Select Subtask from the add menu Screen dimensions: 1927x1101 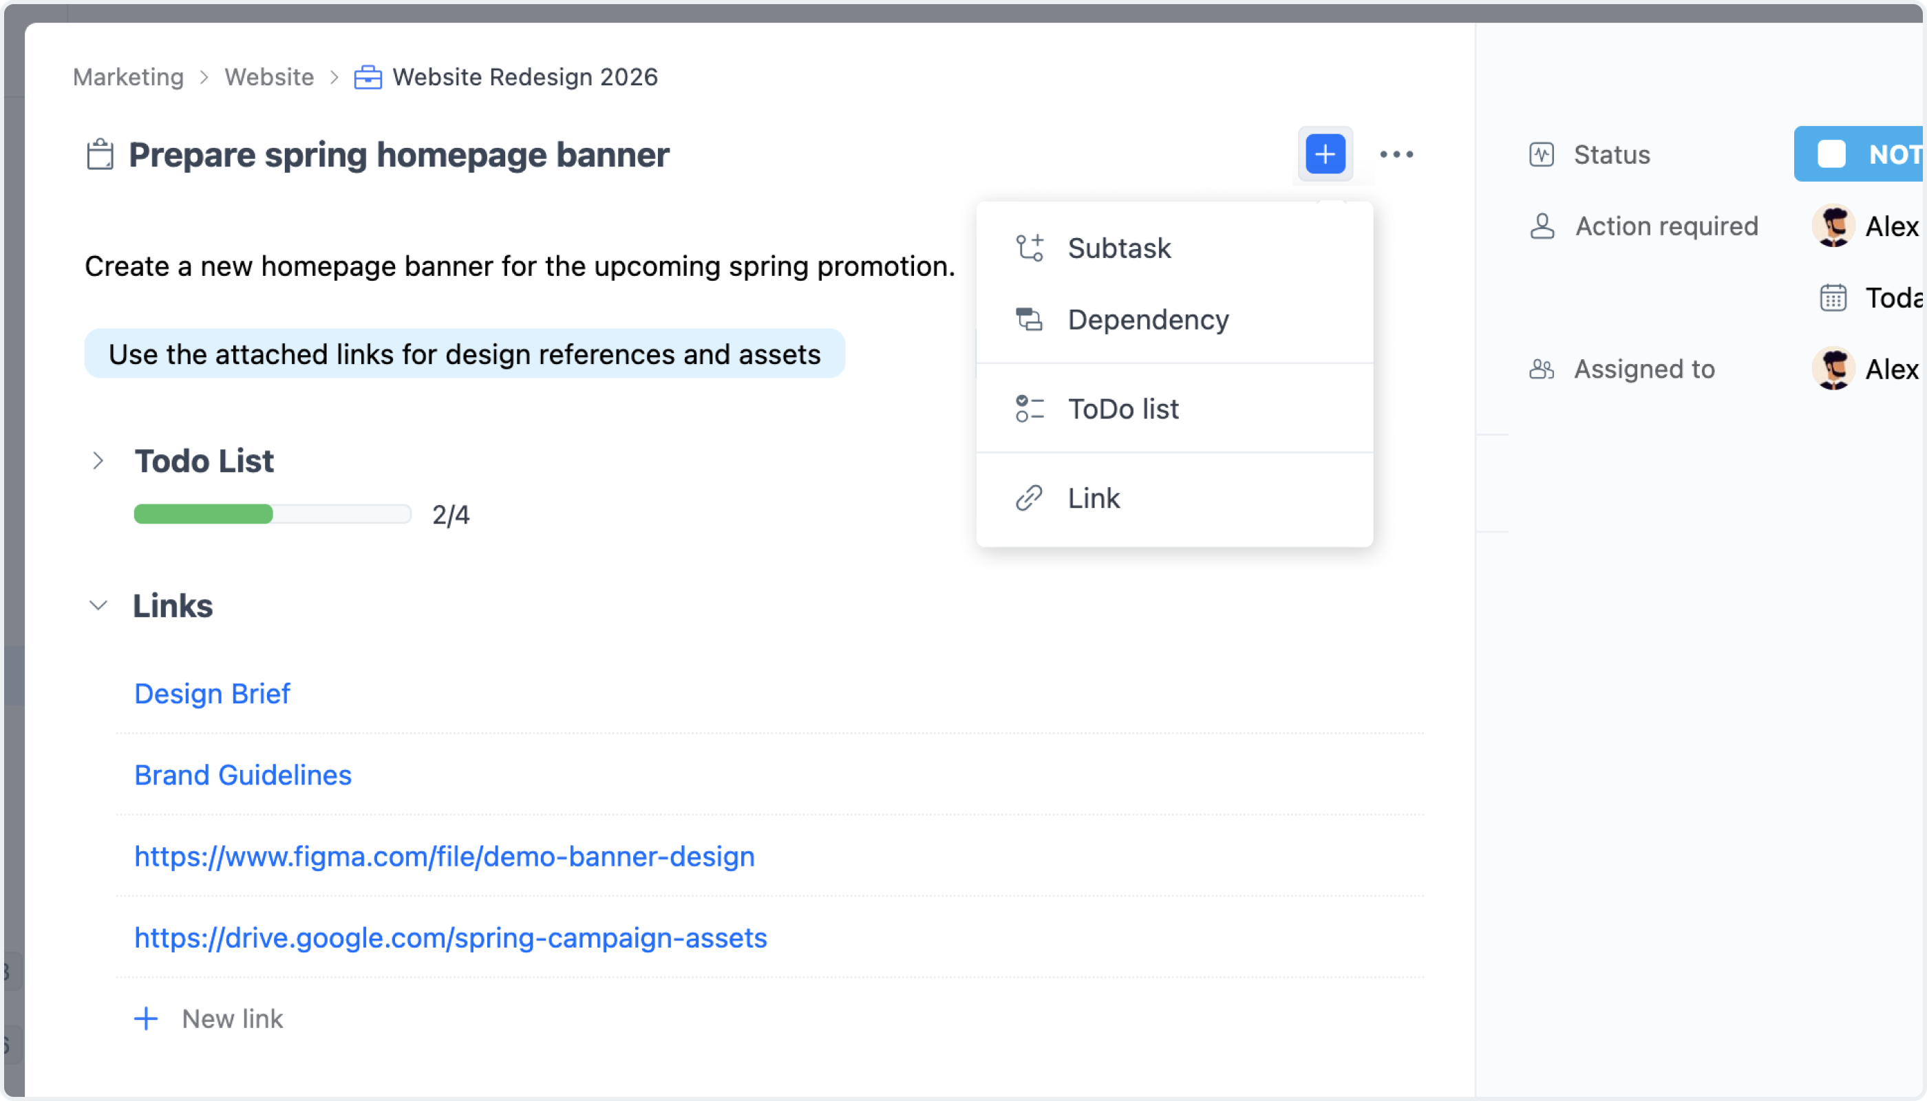[1118, 247]
